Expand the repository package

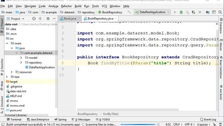tap(21, 62)
